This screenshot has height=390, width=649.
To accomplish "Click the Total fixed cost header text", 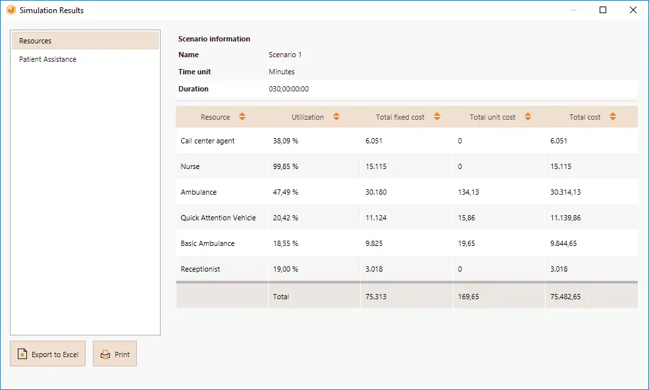I will coord(400,117).
